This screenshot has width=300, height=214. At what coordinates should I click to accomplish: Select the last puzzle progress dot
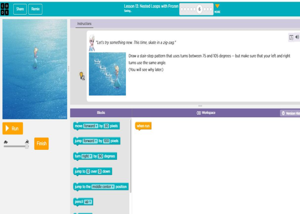210,9
